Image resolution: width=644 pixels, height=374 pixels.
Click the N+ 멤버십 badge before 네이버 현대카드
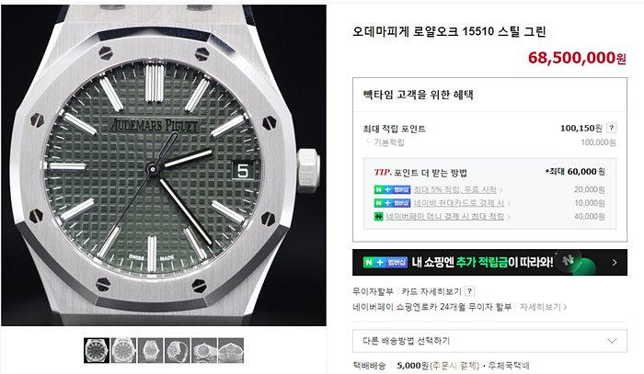(x=392, y=203)
